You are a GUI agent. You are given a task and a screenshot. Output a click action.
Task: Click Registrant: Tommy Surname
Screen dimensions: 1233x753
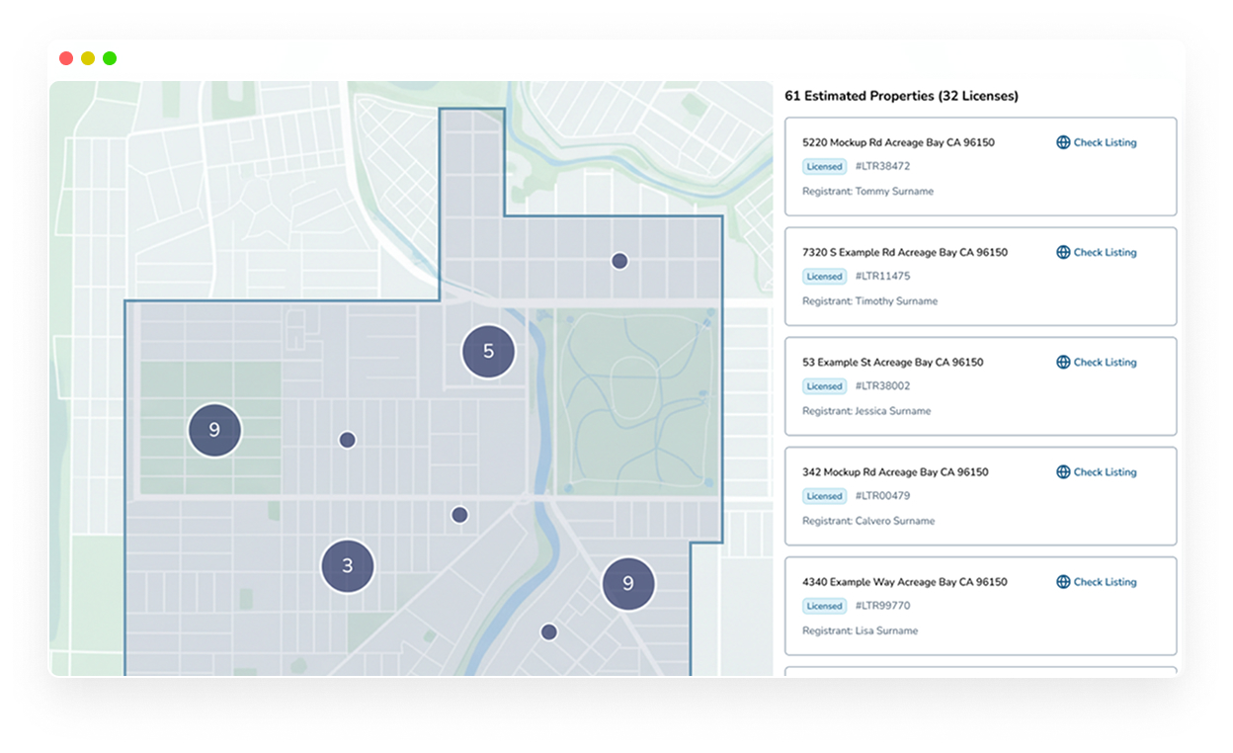pyautogui.click(x=867, y=191)
